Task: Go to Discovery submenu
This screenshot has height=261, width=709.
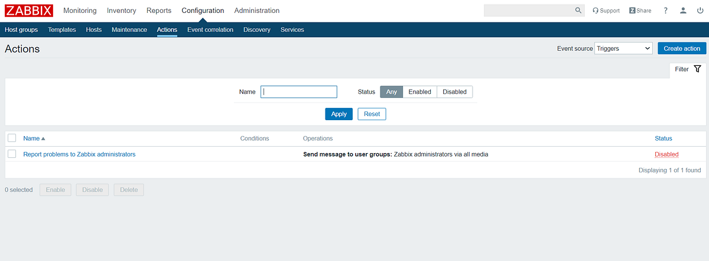Action: pyautogui.click(x=257, y=29)
